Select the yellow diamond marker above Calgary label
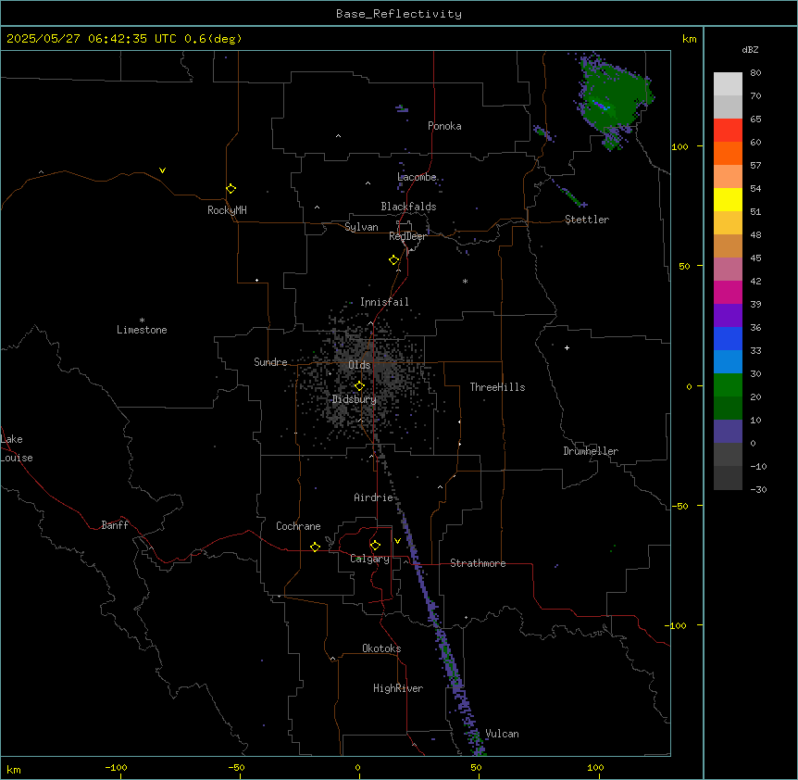Image resolution: width=798 pixels, height=780 pixels. [x=375, y=546]
